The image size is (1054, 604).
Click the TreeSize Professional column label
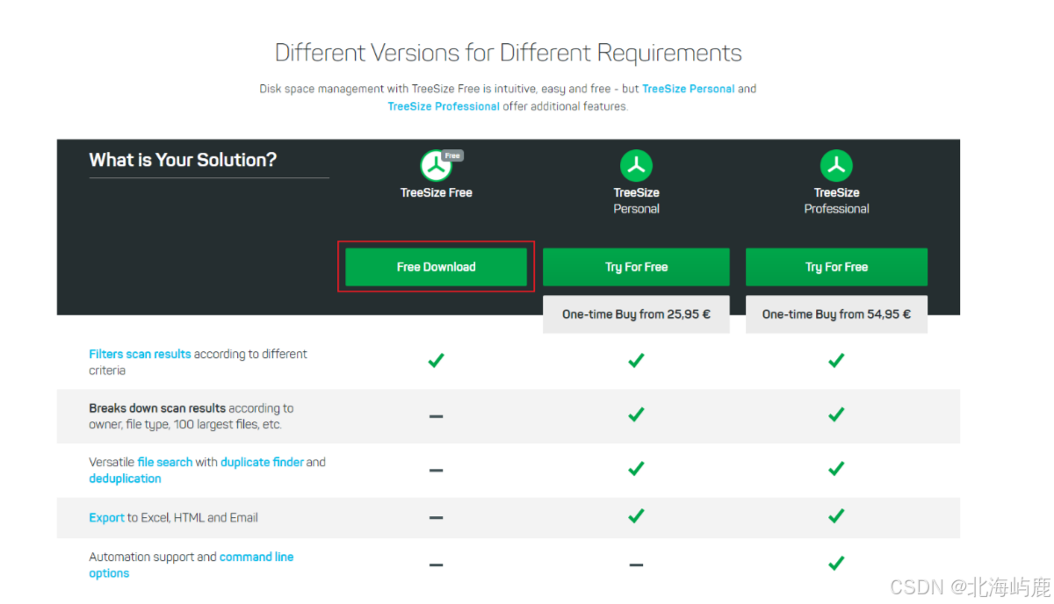[836, 200]
